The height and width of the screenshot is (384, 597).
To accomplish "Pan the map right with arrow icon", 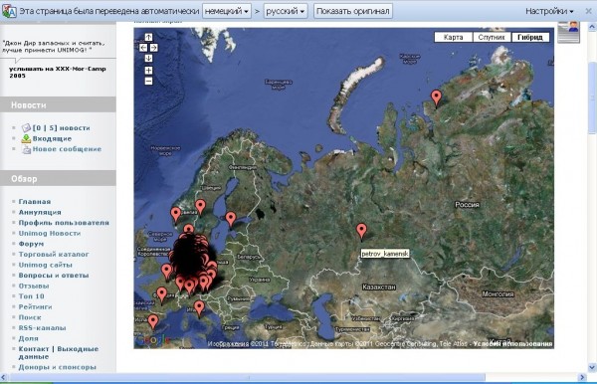I will tap(153, 48).
